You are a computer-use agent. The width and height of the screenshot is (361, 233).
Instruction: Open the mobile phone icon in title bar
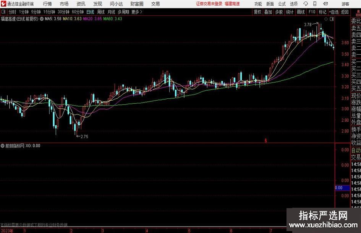[315, 4]
